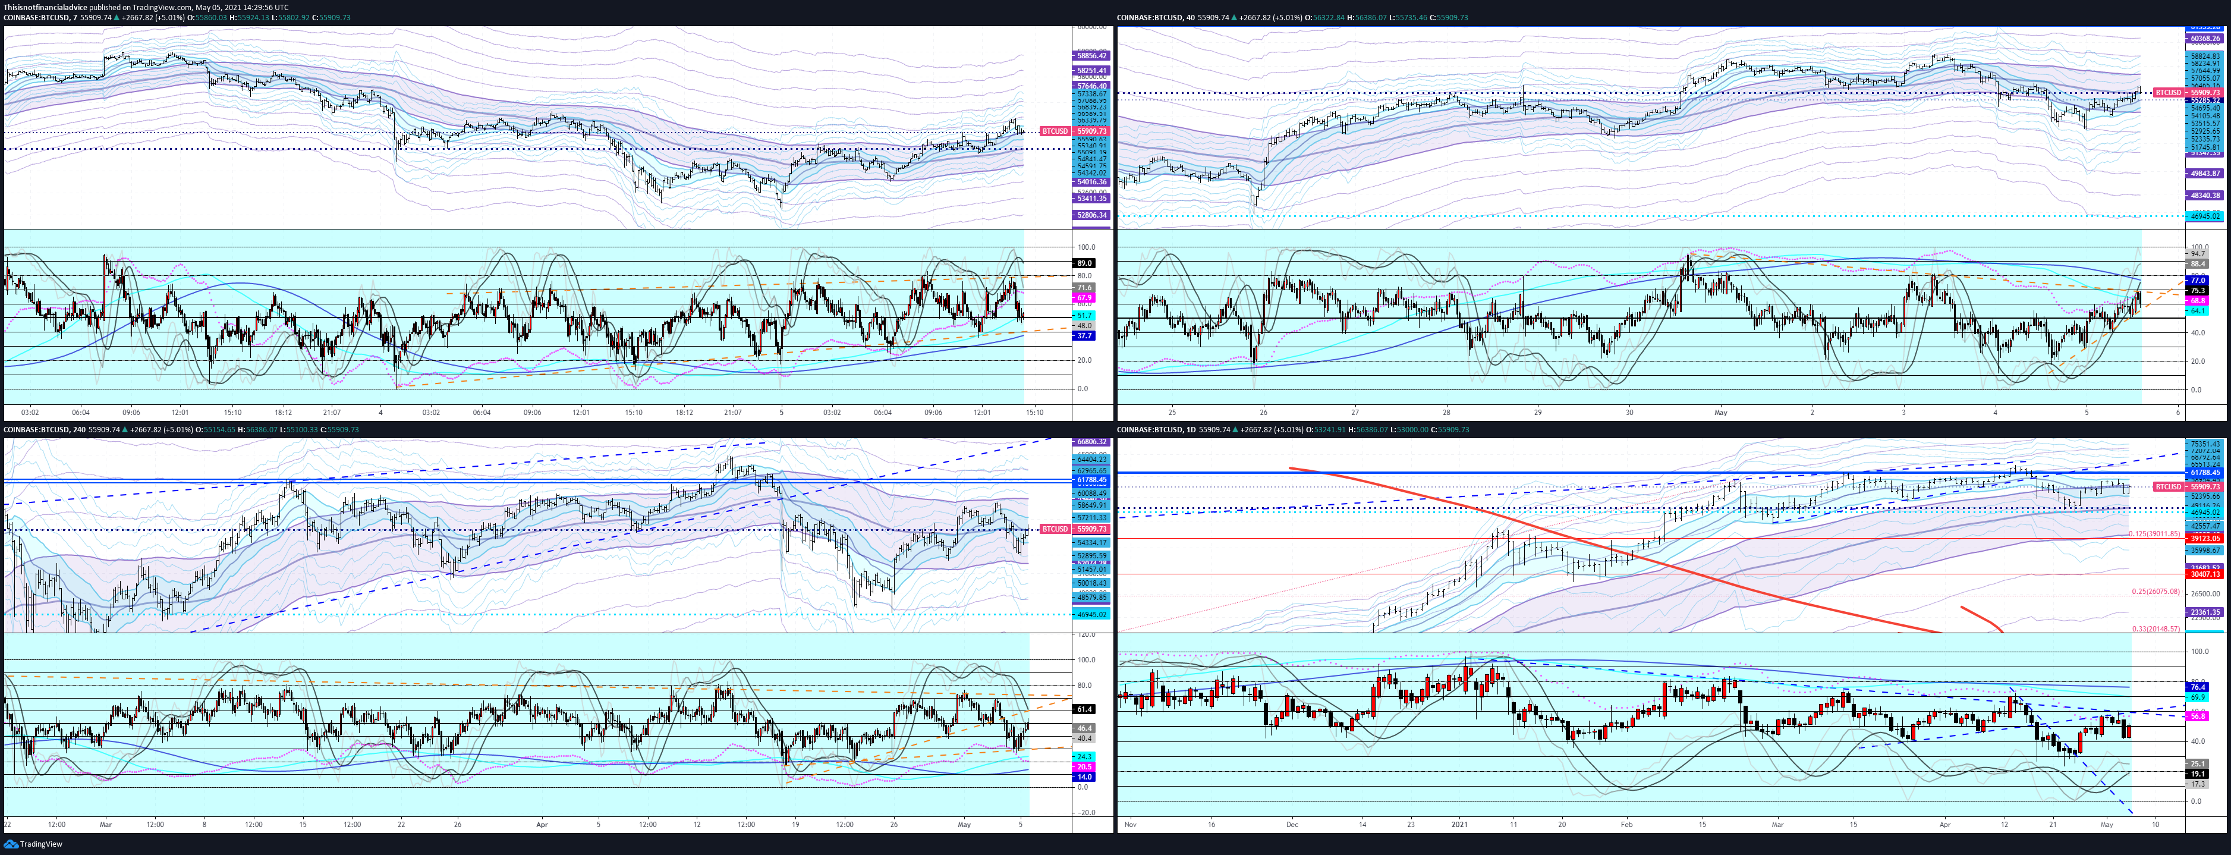
Task: Click the 0.33(20148.57) Fibonacci level text
Action: coord(2157,629)
